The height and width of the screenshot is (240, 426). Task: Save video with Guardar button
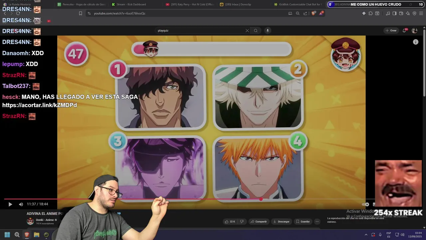(x=303, y=222)
